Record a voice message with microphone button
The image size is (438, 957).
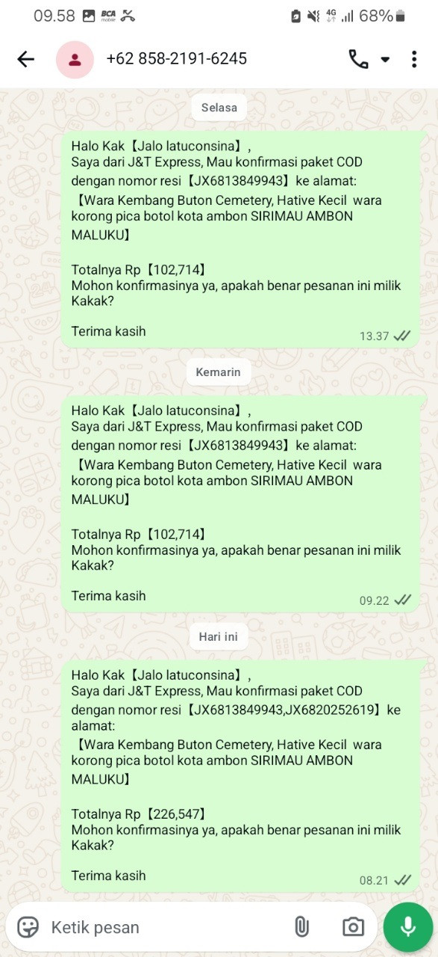tap(407, 927)
